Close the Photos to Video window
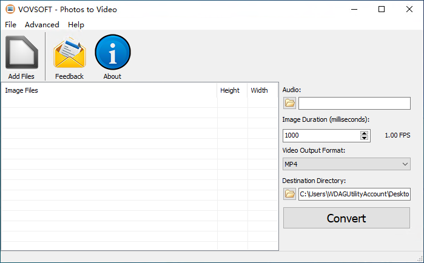This screenshot has height=263, width=424. pos(409,10)
